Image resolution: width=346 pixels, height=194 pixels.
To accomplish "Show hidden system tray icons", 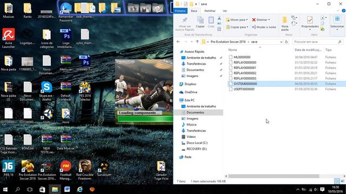I will point(298,189).
